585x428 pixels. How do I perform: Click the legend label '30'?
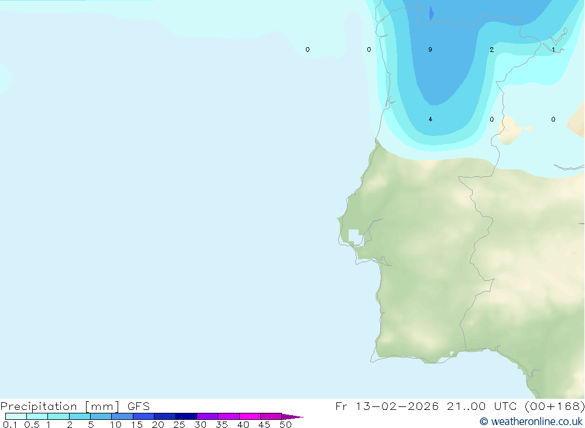pos(200,424)
